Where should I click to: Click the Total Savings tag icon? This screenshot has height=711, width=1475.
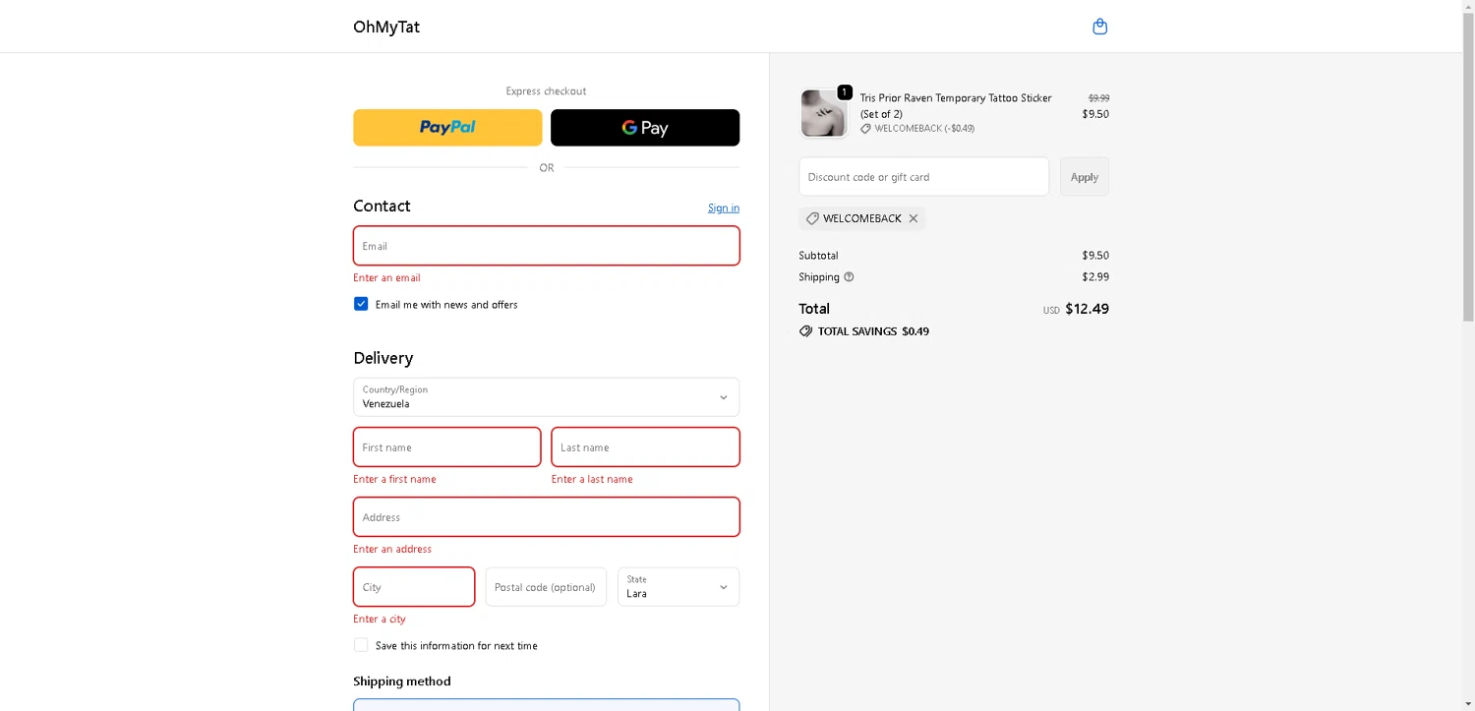805,331
